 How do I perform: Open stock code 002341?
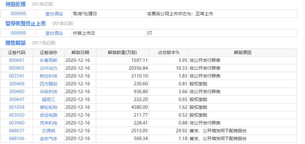pyautogui.click(x=17, y=76)
